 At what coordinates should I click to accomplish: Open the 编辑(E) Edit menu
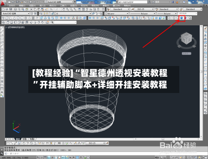[22, 6]
